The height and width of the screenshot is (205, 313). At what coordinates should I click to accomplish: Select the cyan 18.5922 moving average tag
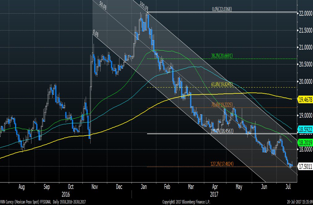305,130
